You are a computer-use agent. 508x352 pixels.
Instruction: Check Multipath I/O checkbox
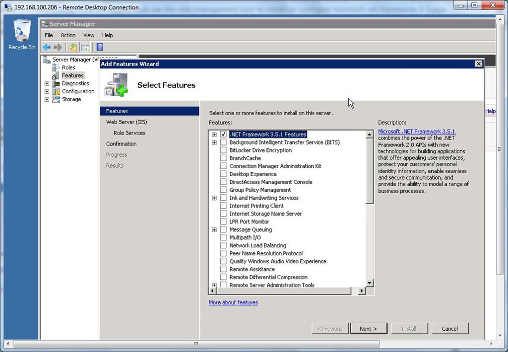click(x=223, y=238)
